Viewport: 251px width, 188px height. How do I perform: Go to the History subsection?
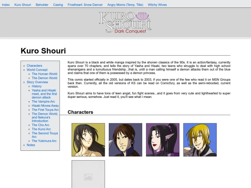[37, 86]
